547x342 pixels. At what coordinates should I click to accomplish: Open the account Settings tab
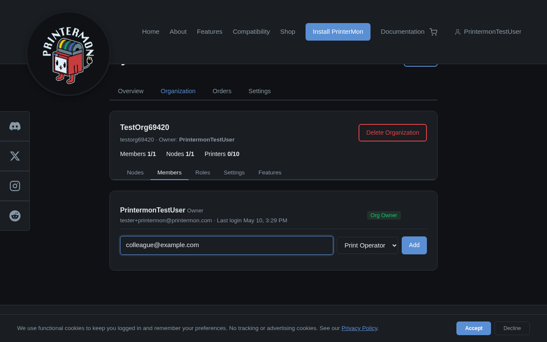[260, 91]
